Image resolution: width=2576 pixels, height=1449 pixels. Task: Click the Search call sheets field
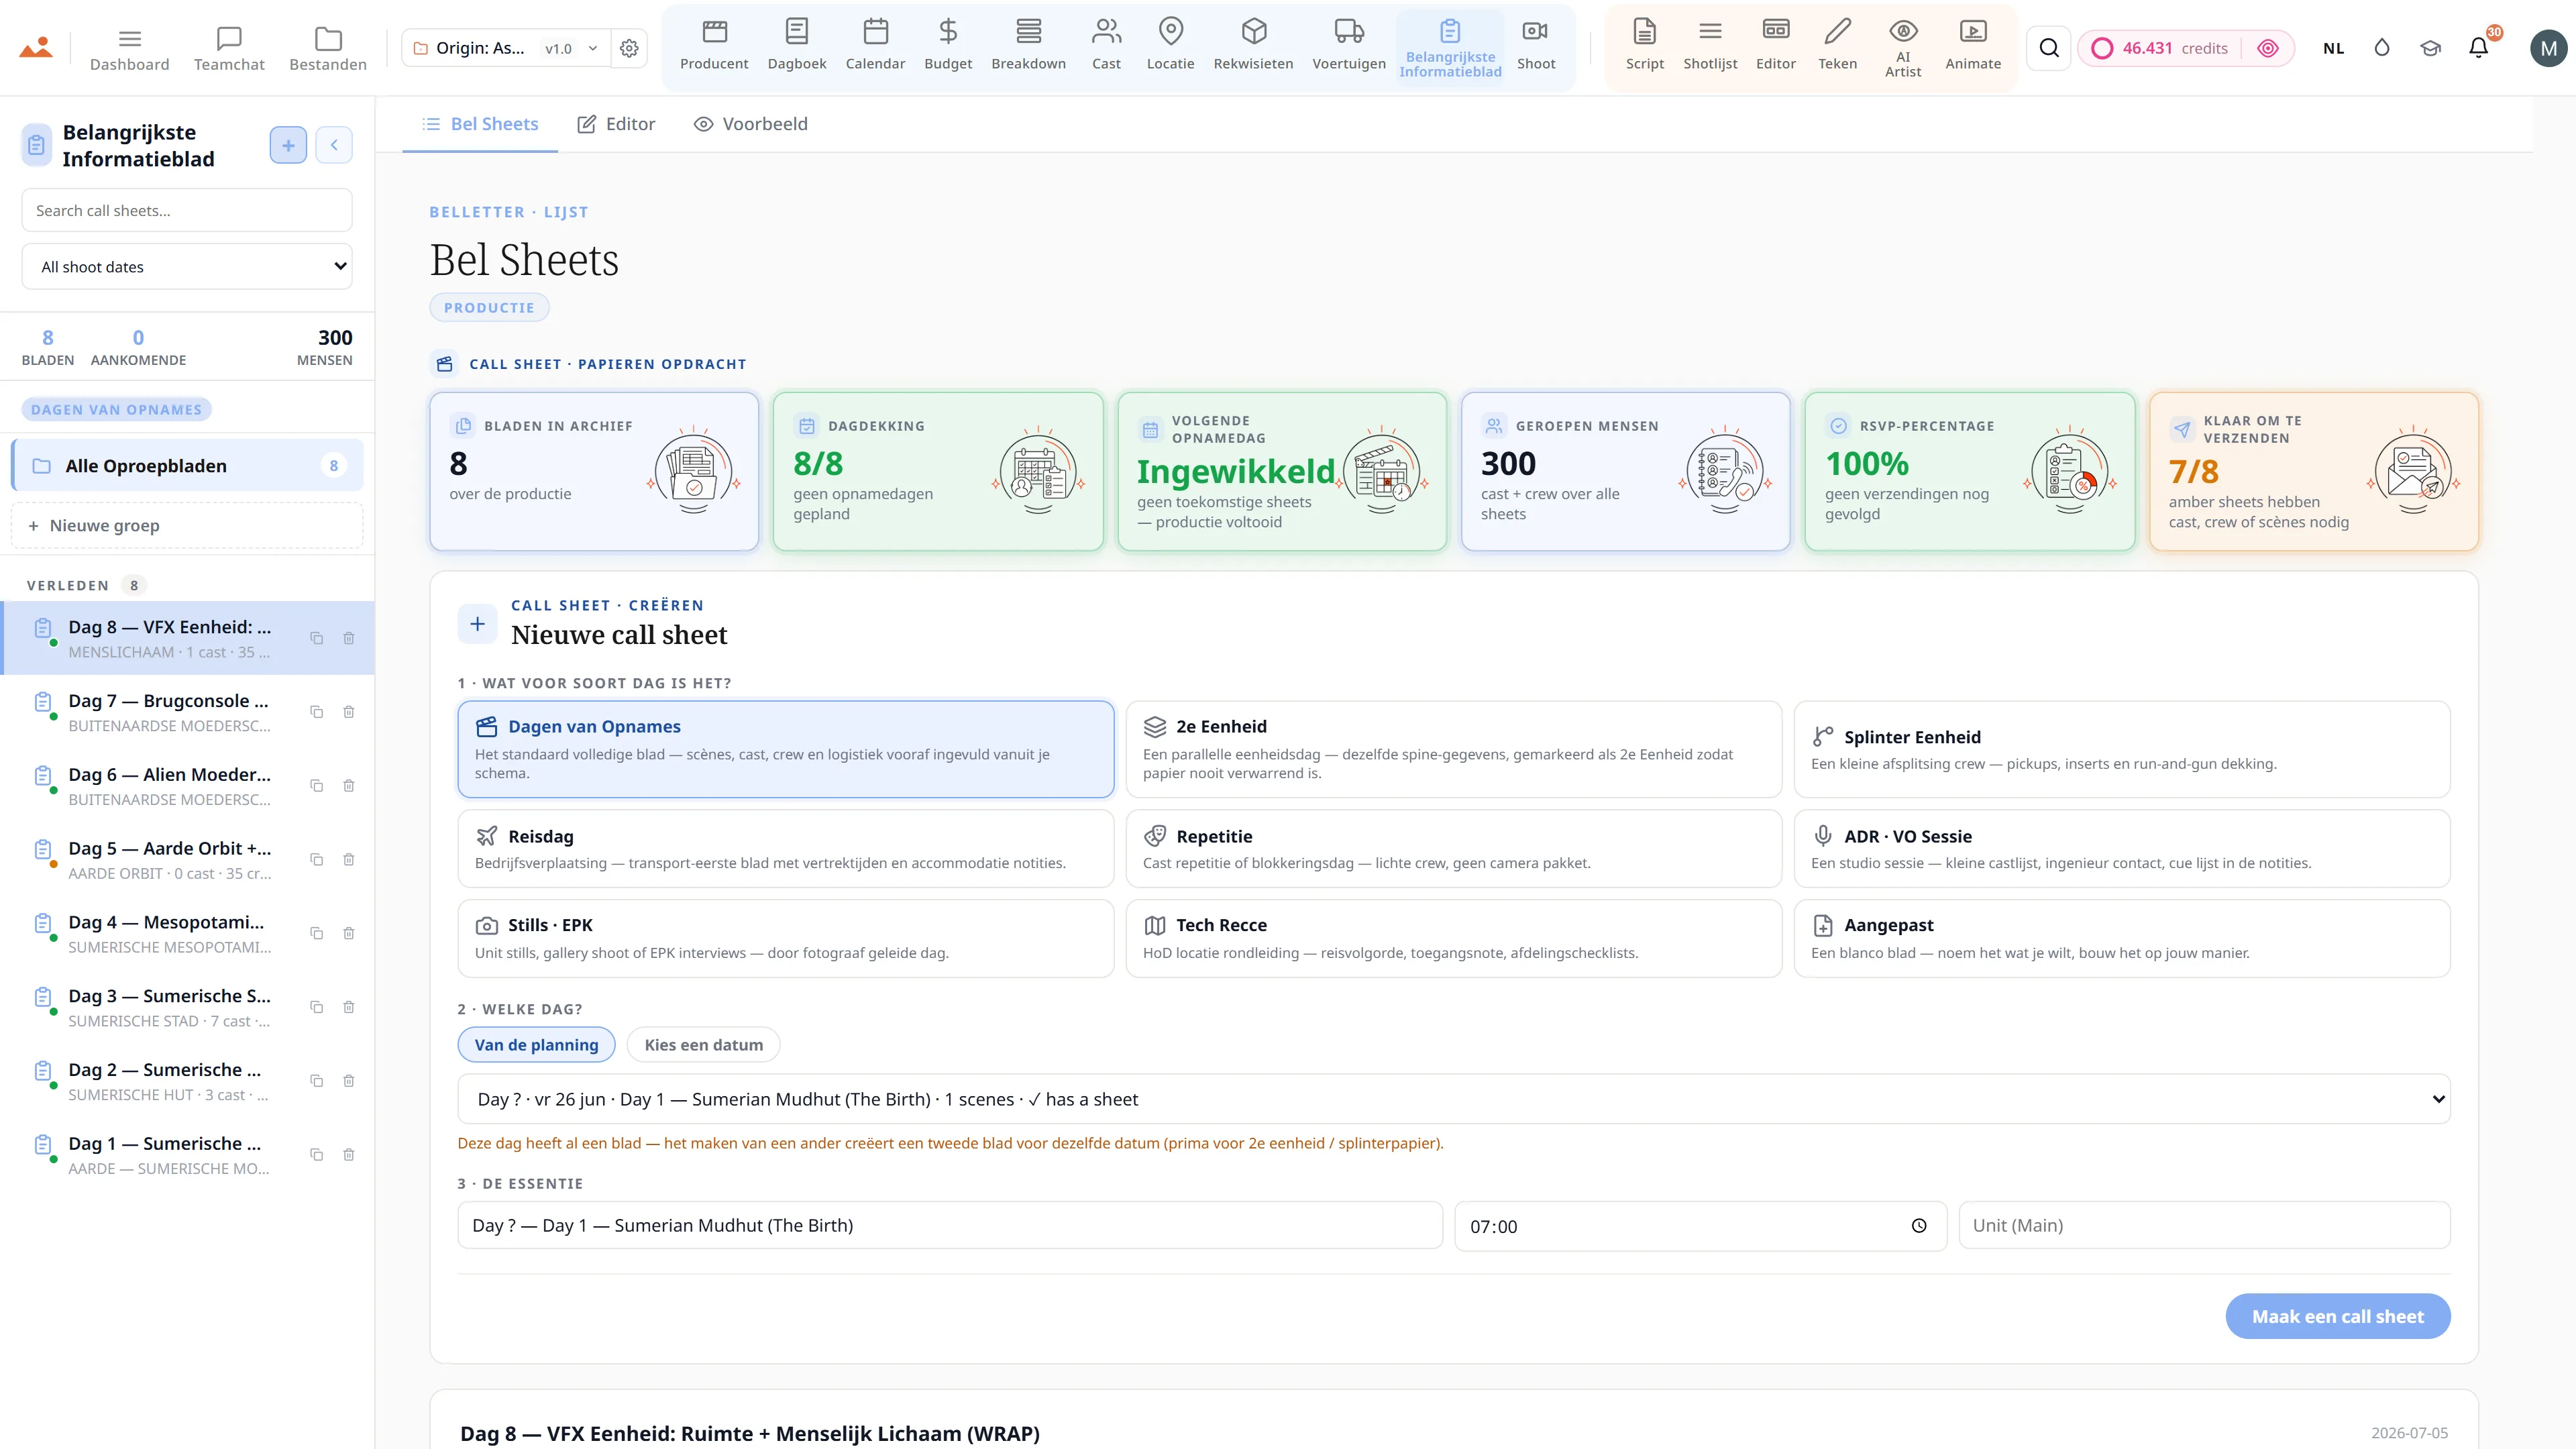pos(187,211)
